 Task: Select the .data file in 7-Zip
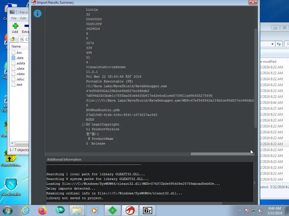point(20,58)
